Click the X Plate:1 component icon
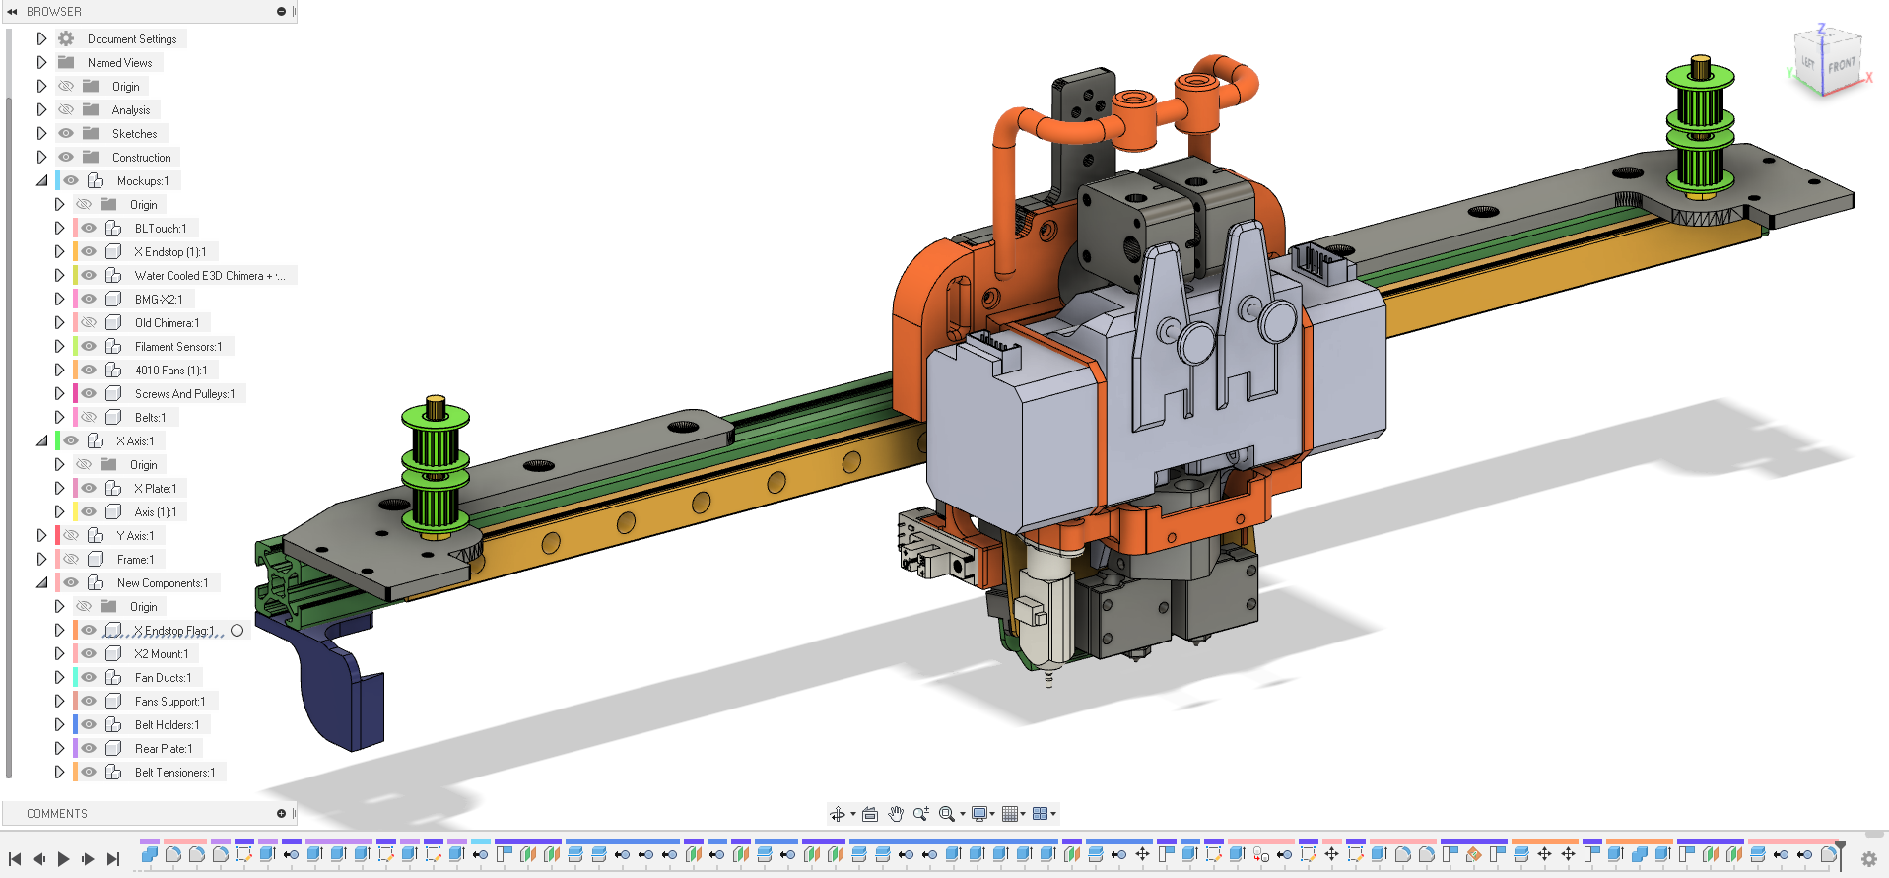Viewport: 1889px width, 878px height. tap(113, 488)
